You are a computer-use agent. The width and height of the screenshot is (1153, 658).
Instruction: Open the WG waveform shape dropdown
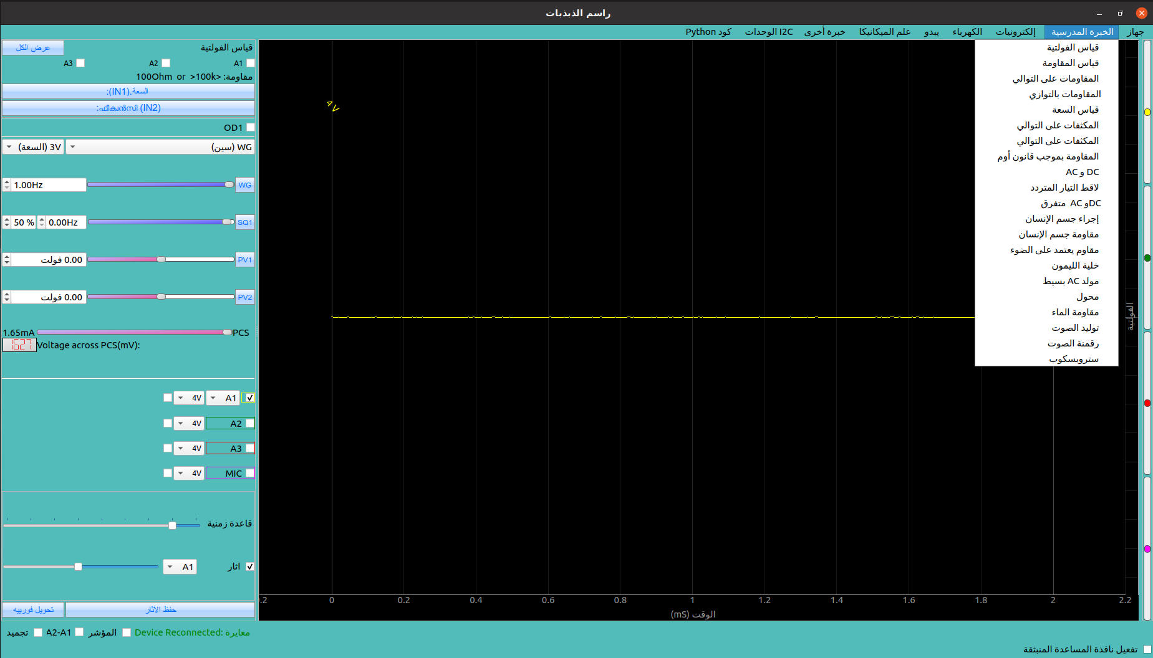[160, 147]
